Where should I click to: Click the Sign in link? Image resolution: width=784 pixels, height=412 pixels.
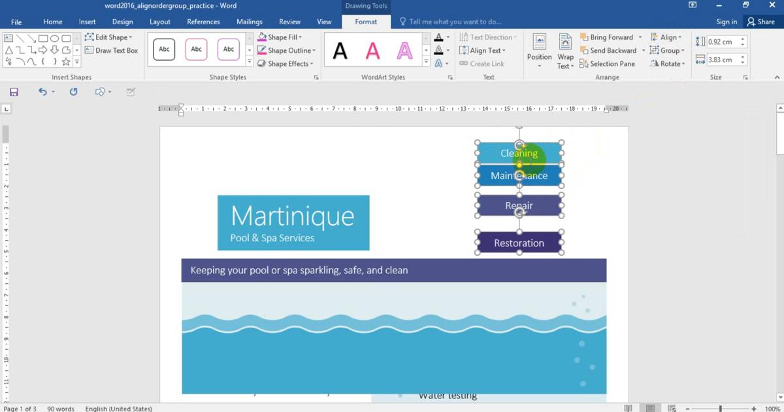(727, 22)
